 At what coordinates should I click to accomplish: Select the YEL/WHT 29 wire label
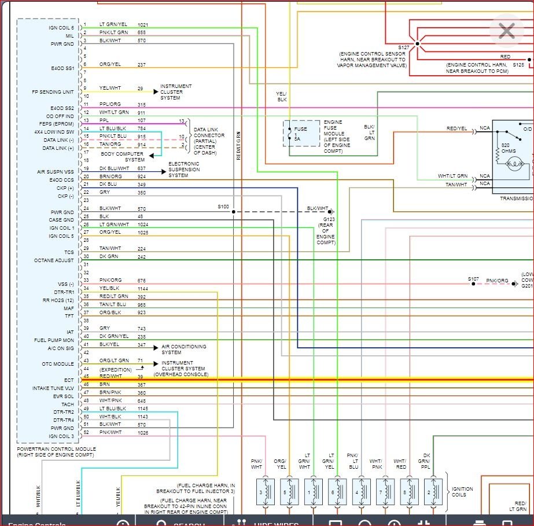tap(121, 88)
